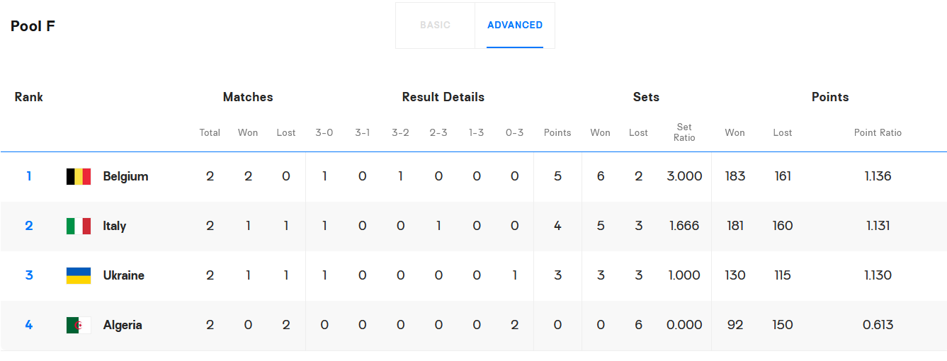Click the Ukraine team name
This screenshot has width=947, height=361.
click(123, 275)
